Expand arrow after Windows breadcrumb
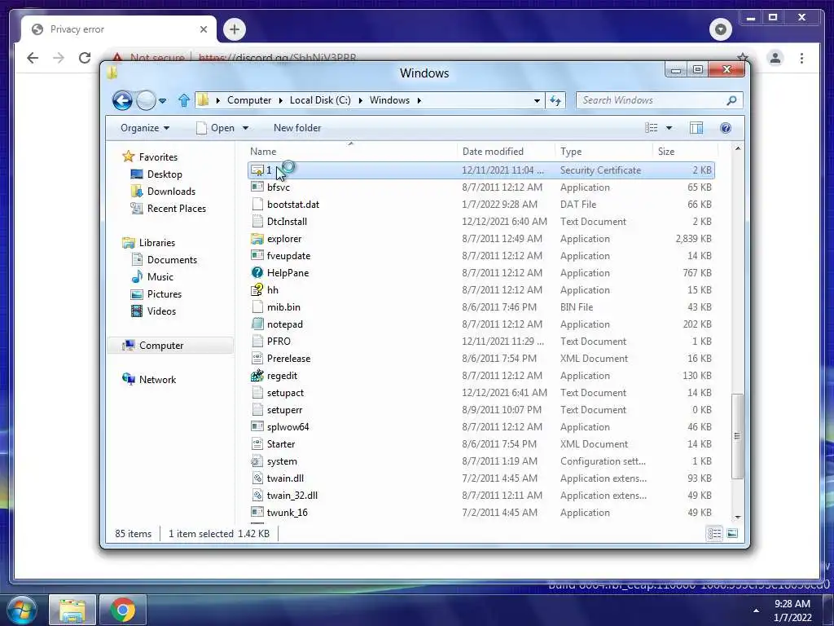 419,100
